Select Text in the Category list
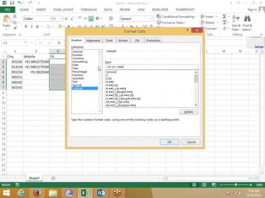Viewport: 265px width, 198px height. coord(75,81)
